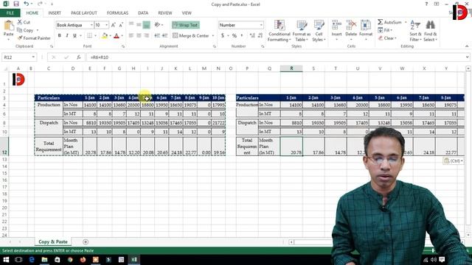Open Fill options dropdown
472x265 pixels.
click(385, 30)
